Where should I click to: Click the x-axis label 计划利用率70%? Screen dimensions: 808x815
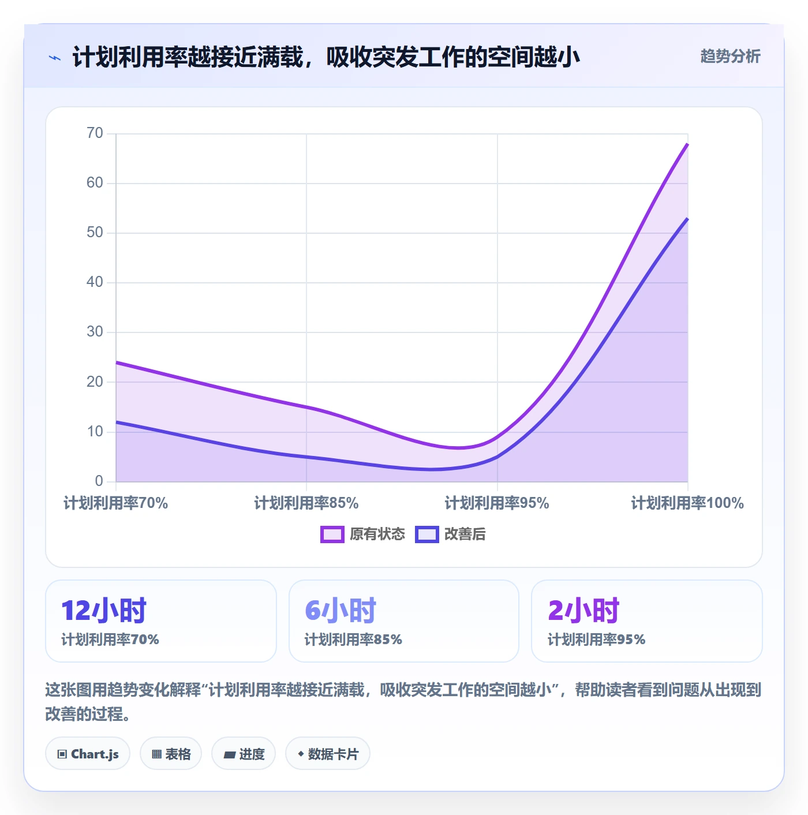[x=116, y=503]
